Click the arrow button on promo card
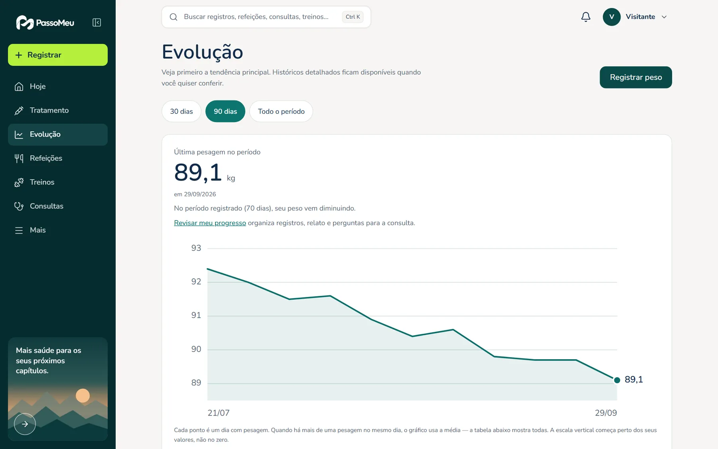 point(25,424)
